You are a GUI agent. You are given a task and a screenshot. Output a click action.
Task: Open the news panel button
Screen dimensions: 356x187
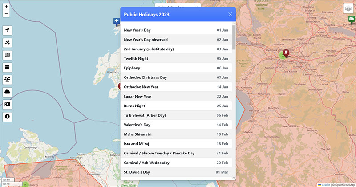coord(7,55)
